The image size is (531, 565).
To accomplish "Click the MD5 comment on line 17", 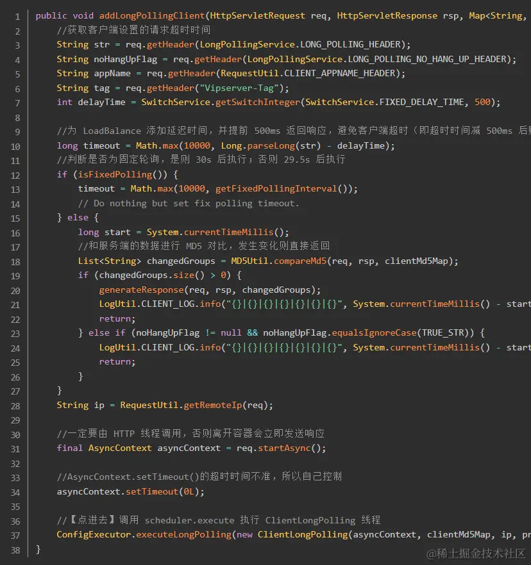I will [204, 246].
